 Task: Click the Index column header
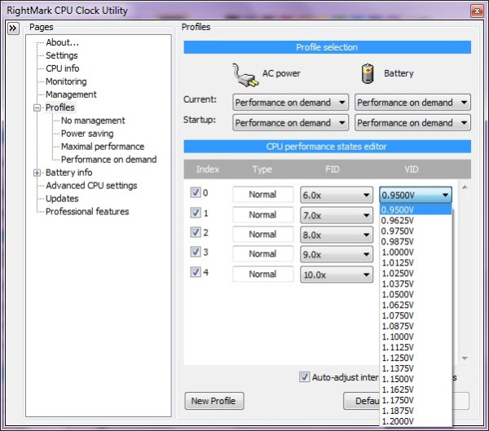[208, 169]
